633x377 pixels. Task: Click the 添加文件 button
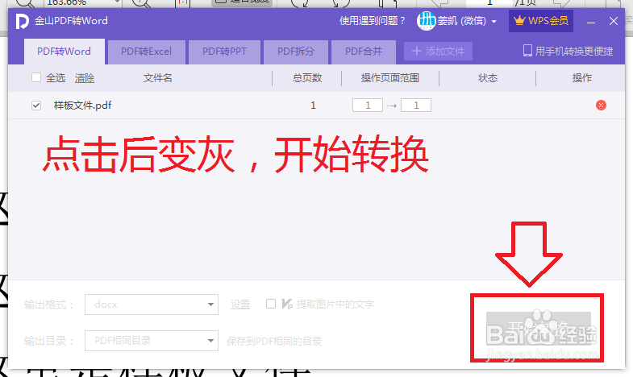(438, 52)
